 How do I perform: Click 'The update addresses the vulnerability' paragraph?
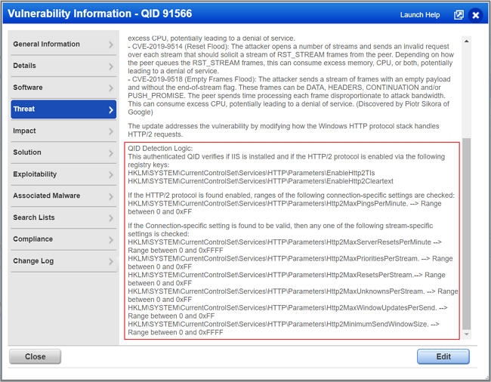pos(283,130)
